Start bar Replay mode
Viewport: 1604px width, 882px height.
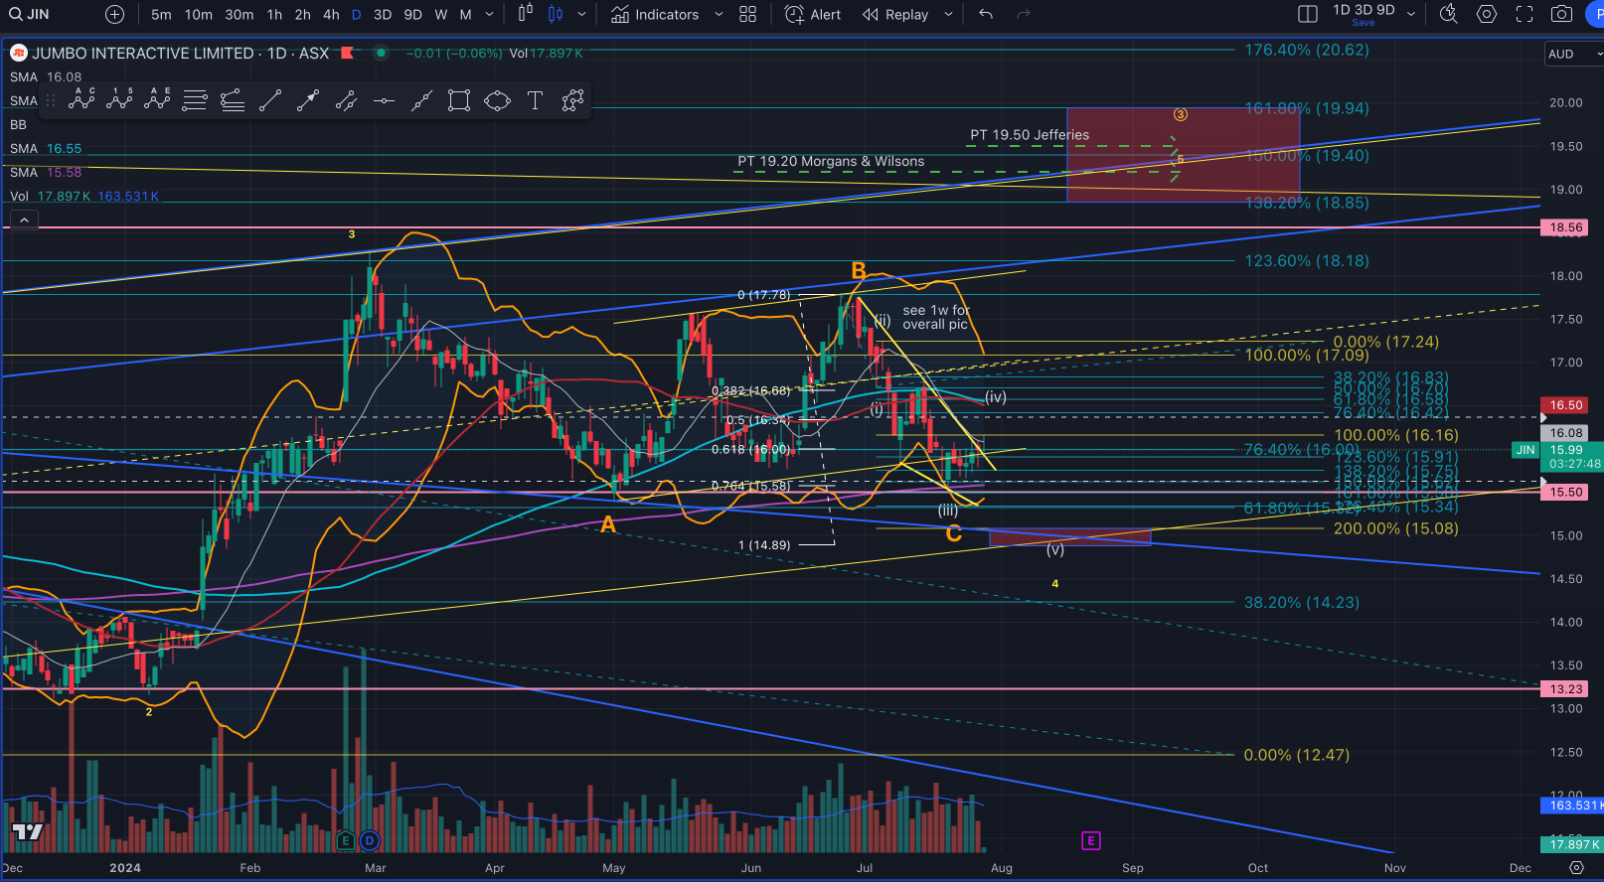895,14
